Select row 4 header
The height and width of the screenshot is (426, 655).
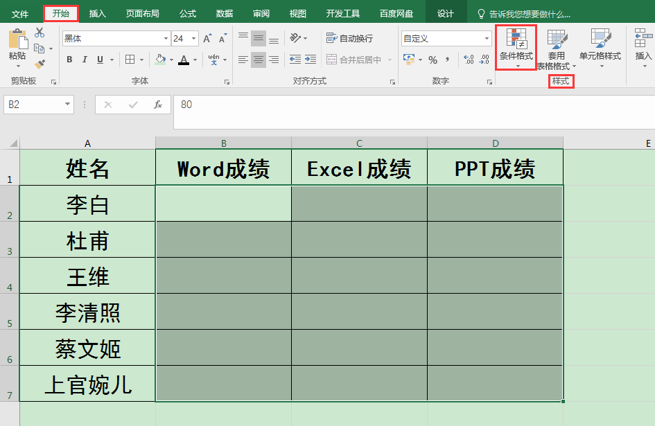pyautogui.click(x=10, y=275)
